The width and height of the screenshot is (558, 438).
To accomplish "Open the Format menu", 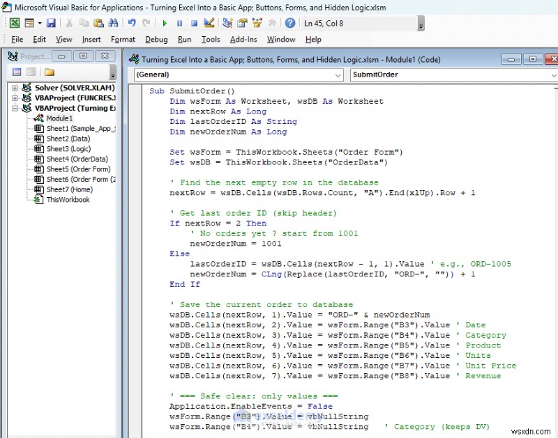I will click(123, 40).
